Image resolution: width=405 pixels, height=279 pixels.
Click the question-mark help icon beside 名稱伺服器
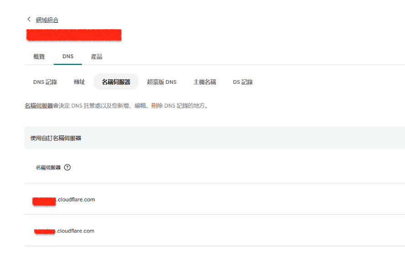[68, 167]
